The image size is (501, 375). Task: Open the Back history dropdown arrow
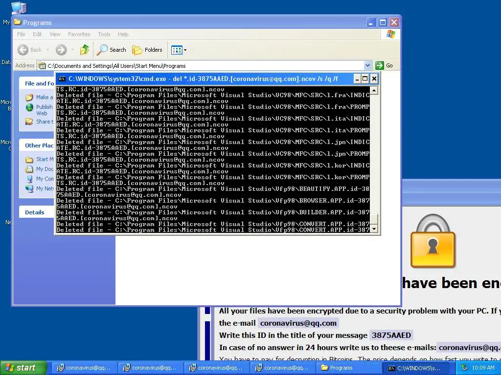[x=48, y=50]
